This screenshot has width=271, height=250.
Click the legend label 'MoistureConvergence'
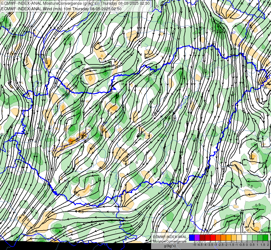170,241
